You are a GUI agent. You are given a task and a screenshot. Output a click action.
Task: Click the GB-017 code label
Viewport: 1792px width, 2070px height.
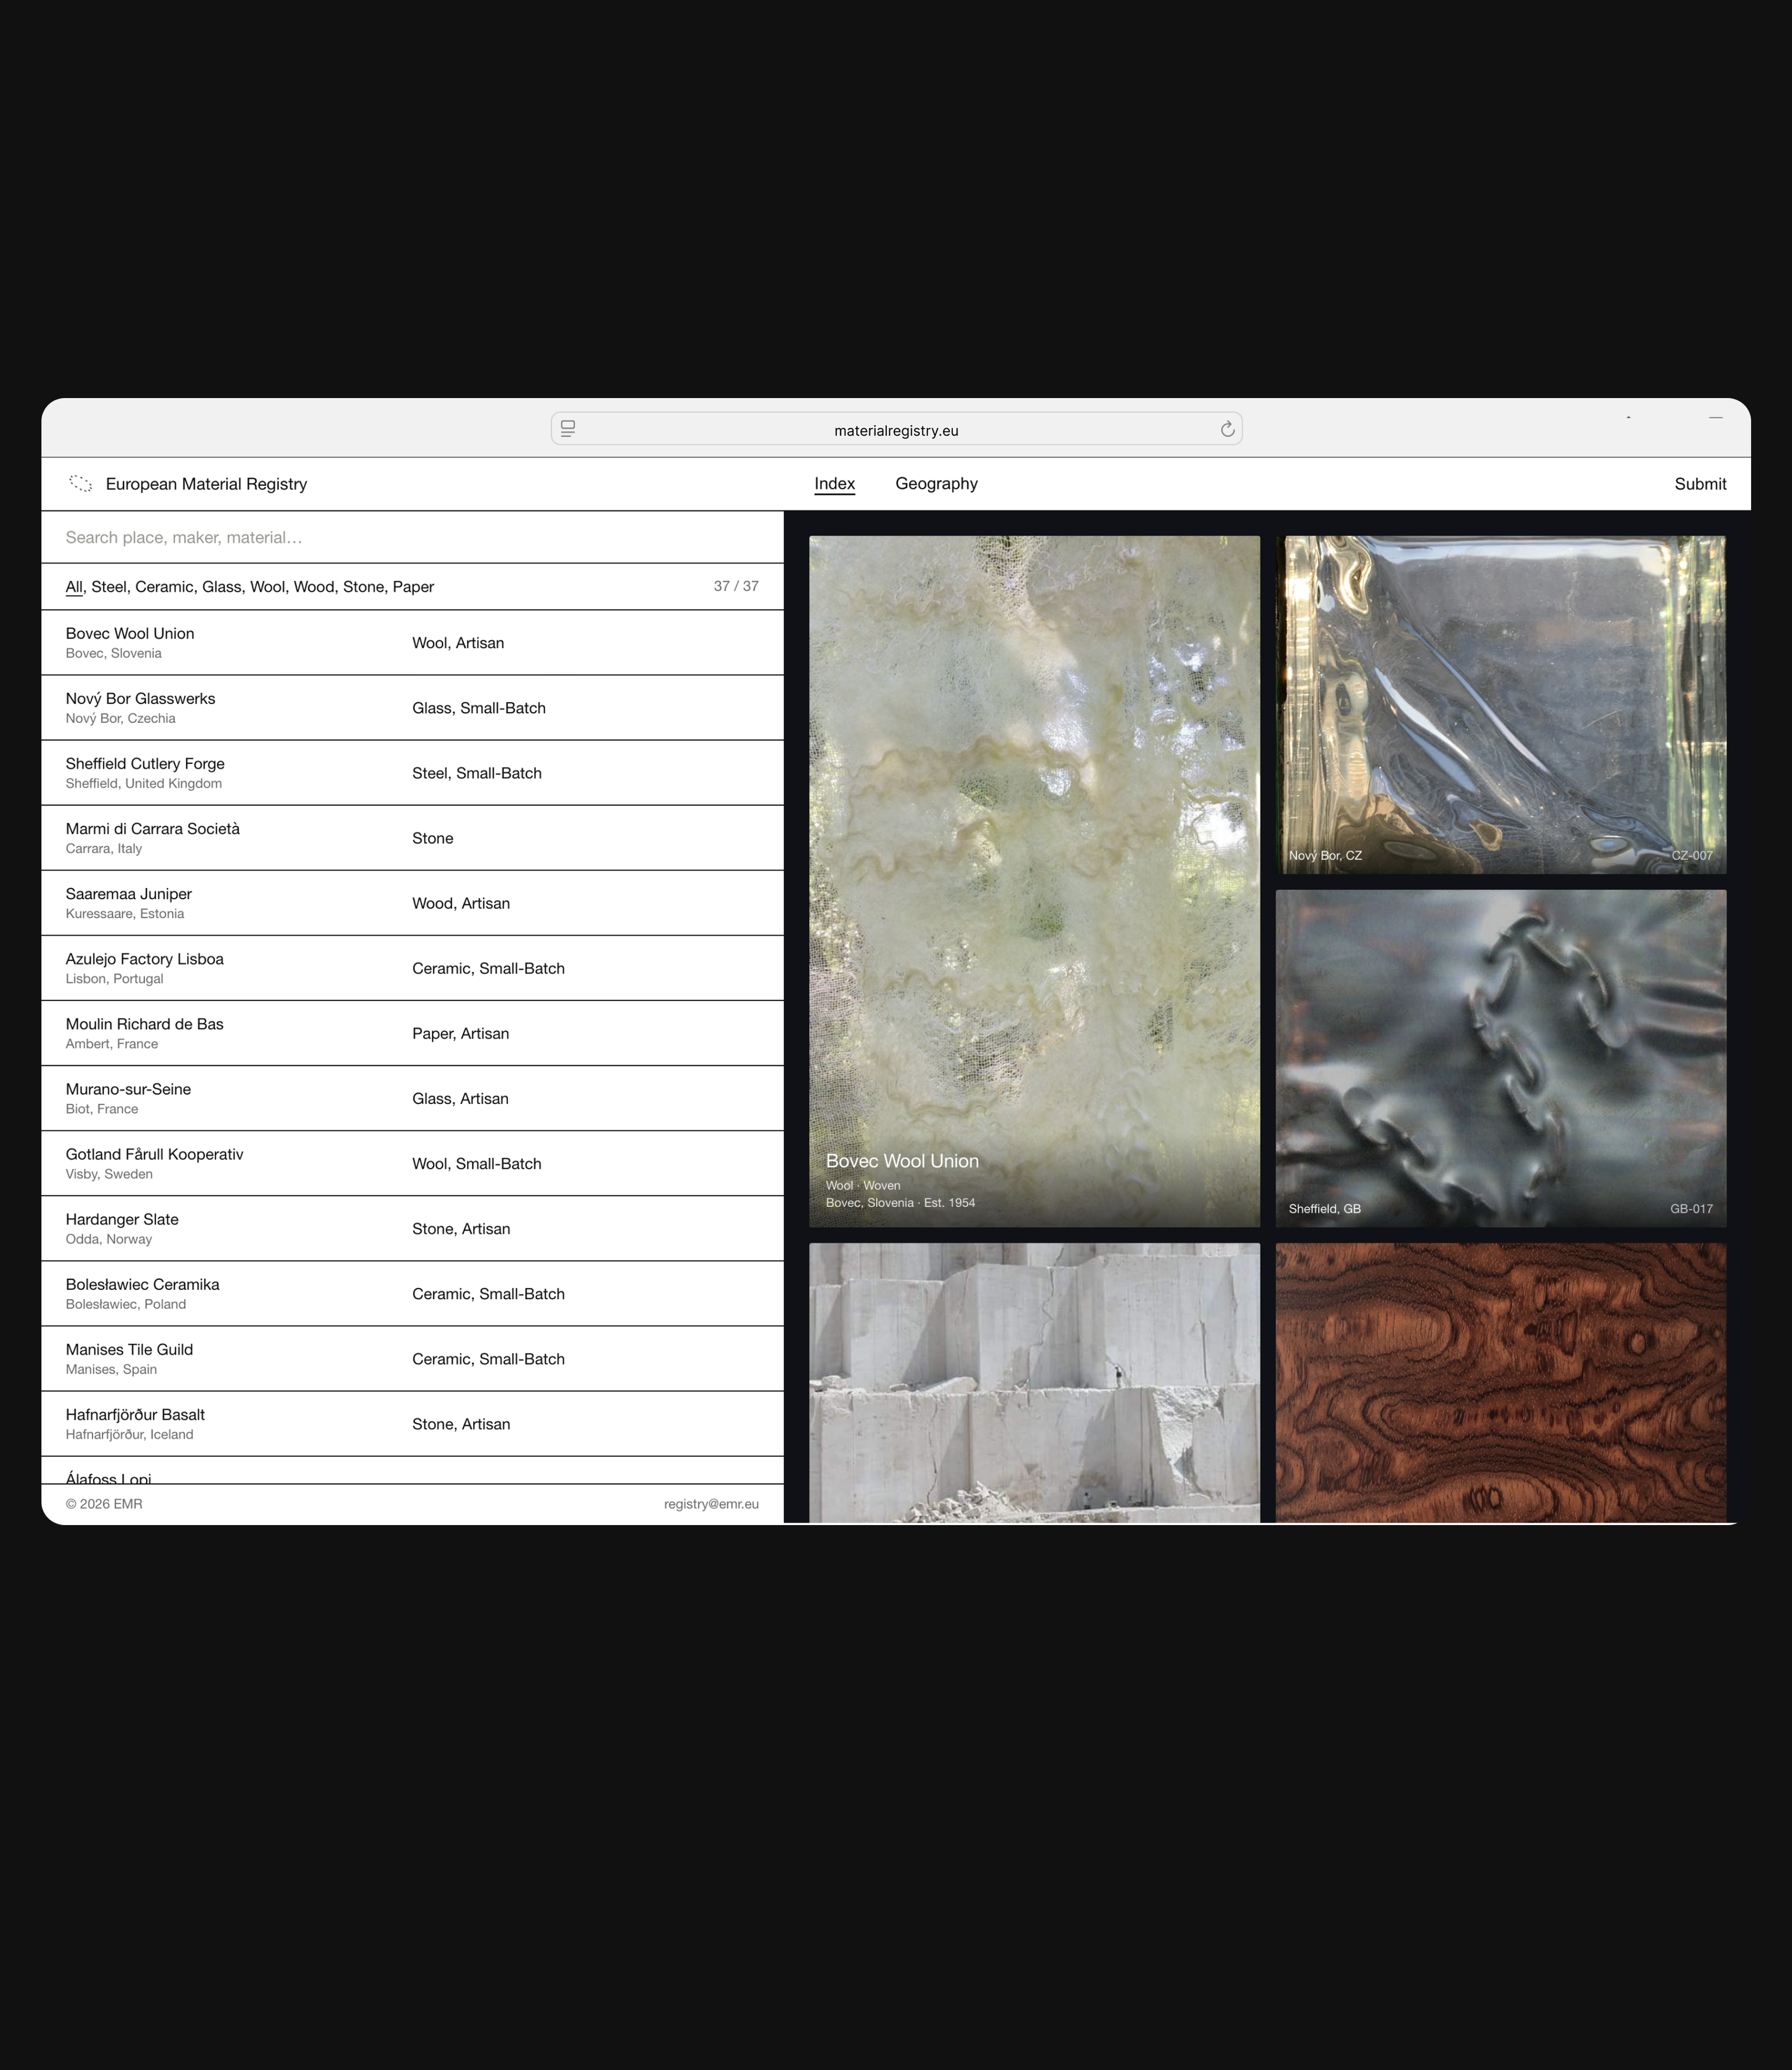tap(1691, 1209)
